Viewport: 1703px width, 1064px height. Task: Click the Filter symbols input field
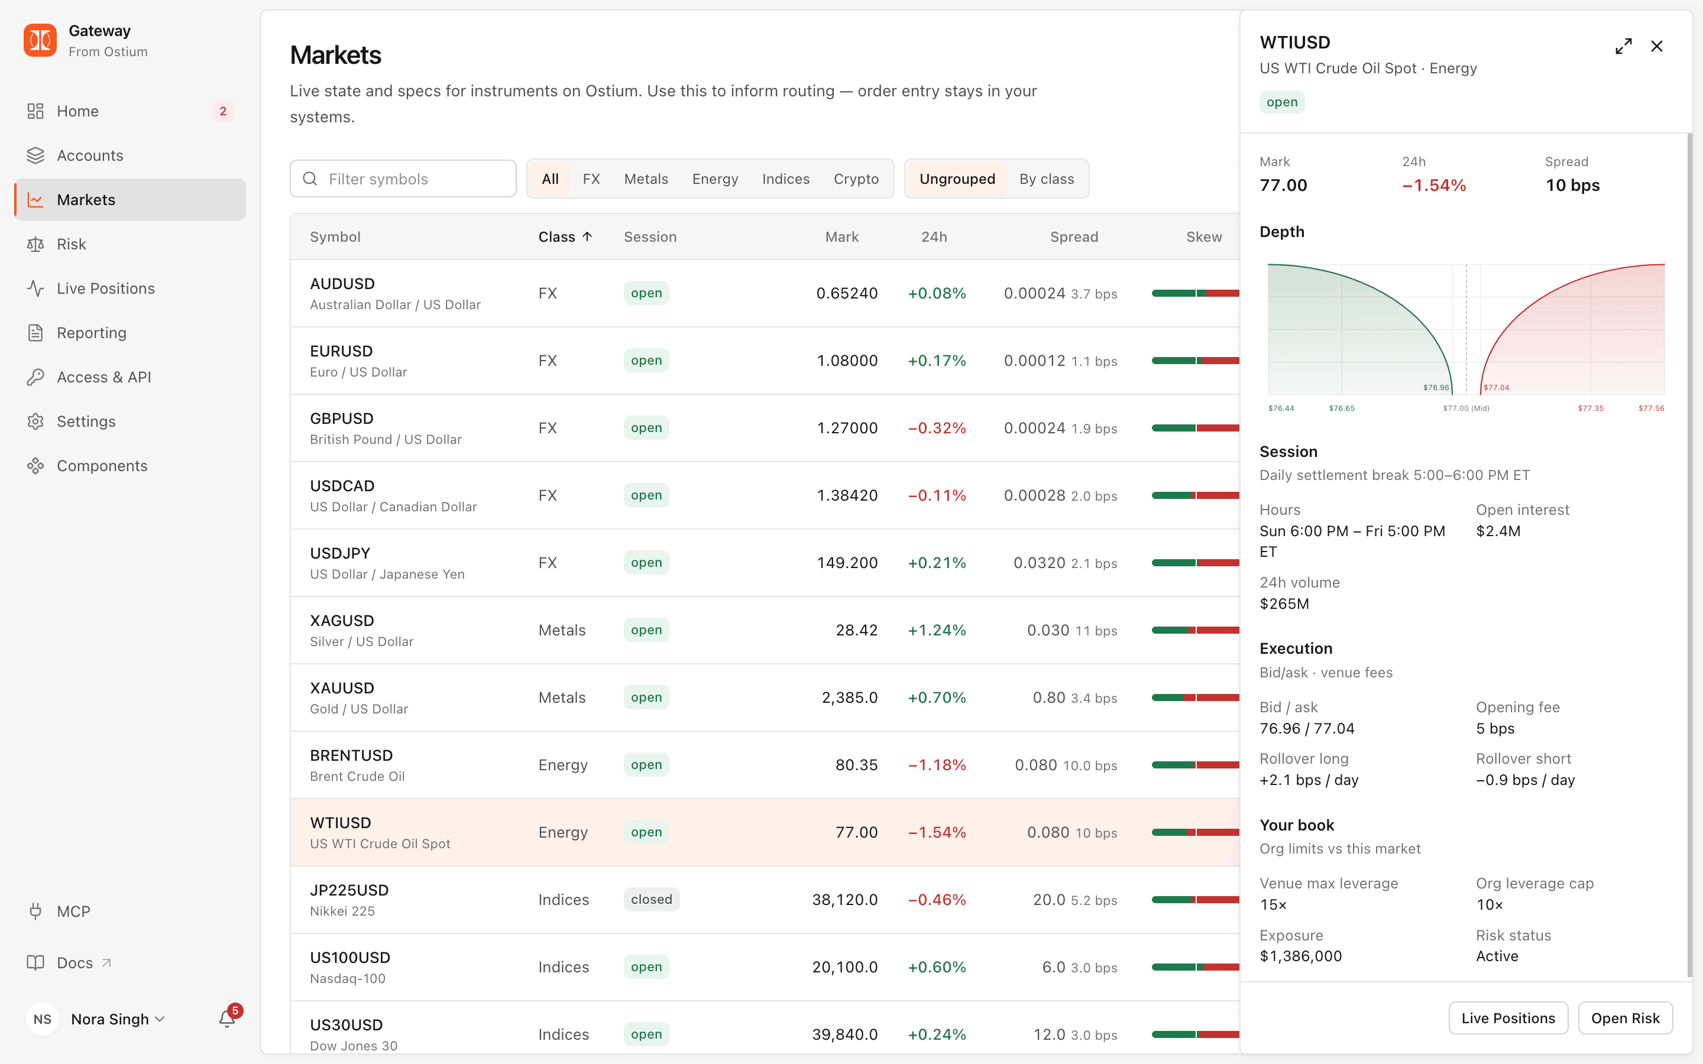403,179
